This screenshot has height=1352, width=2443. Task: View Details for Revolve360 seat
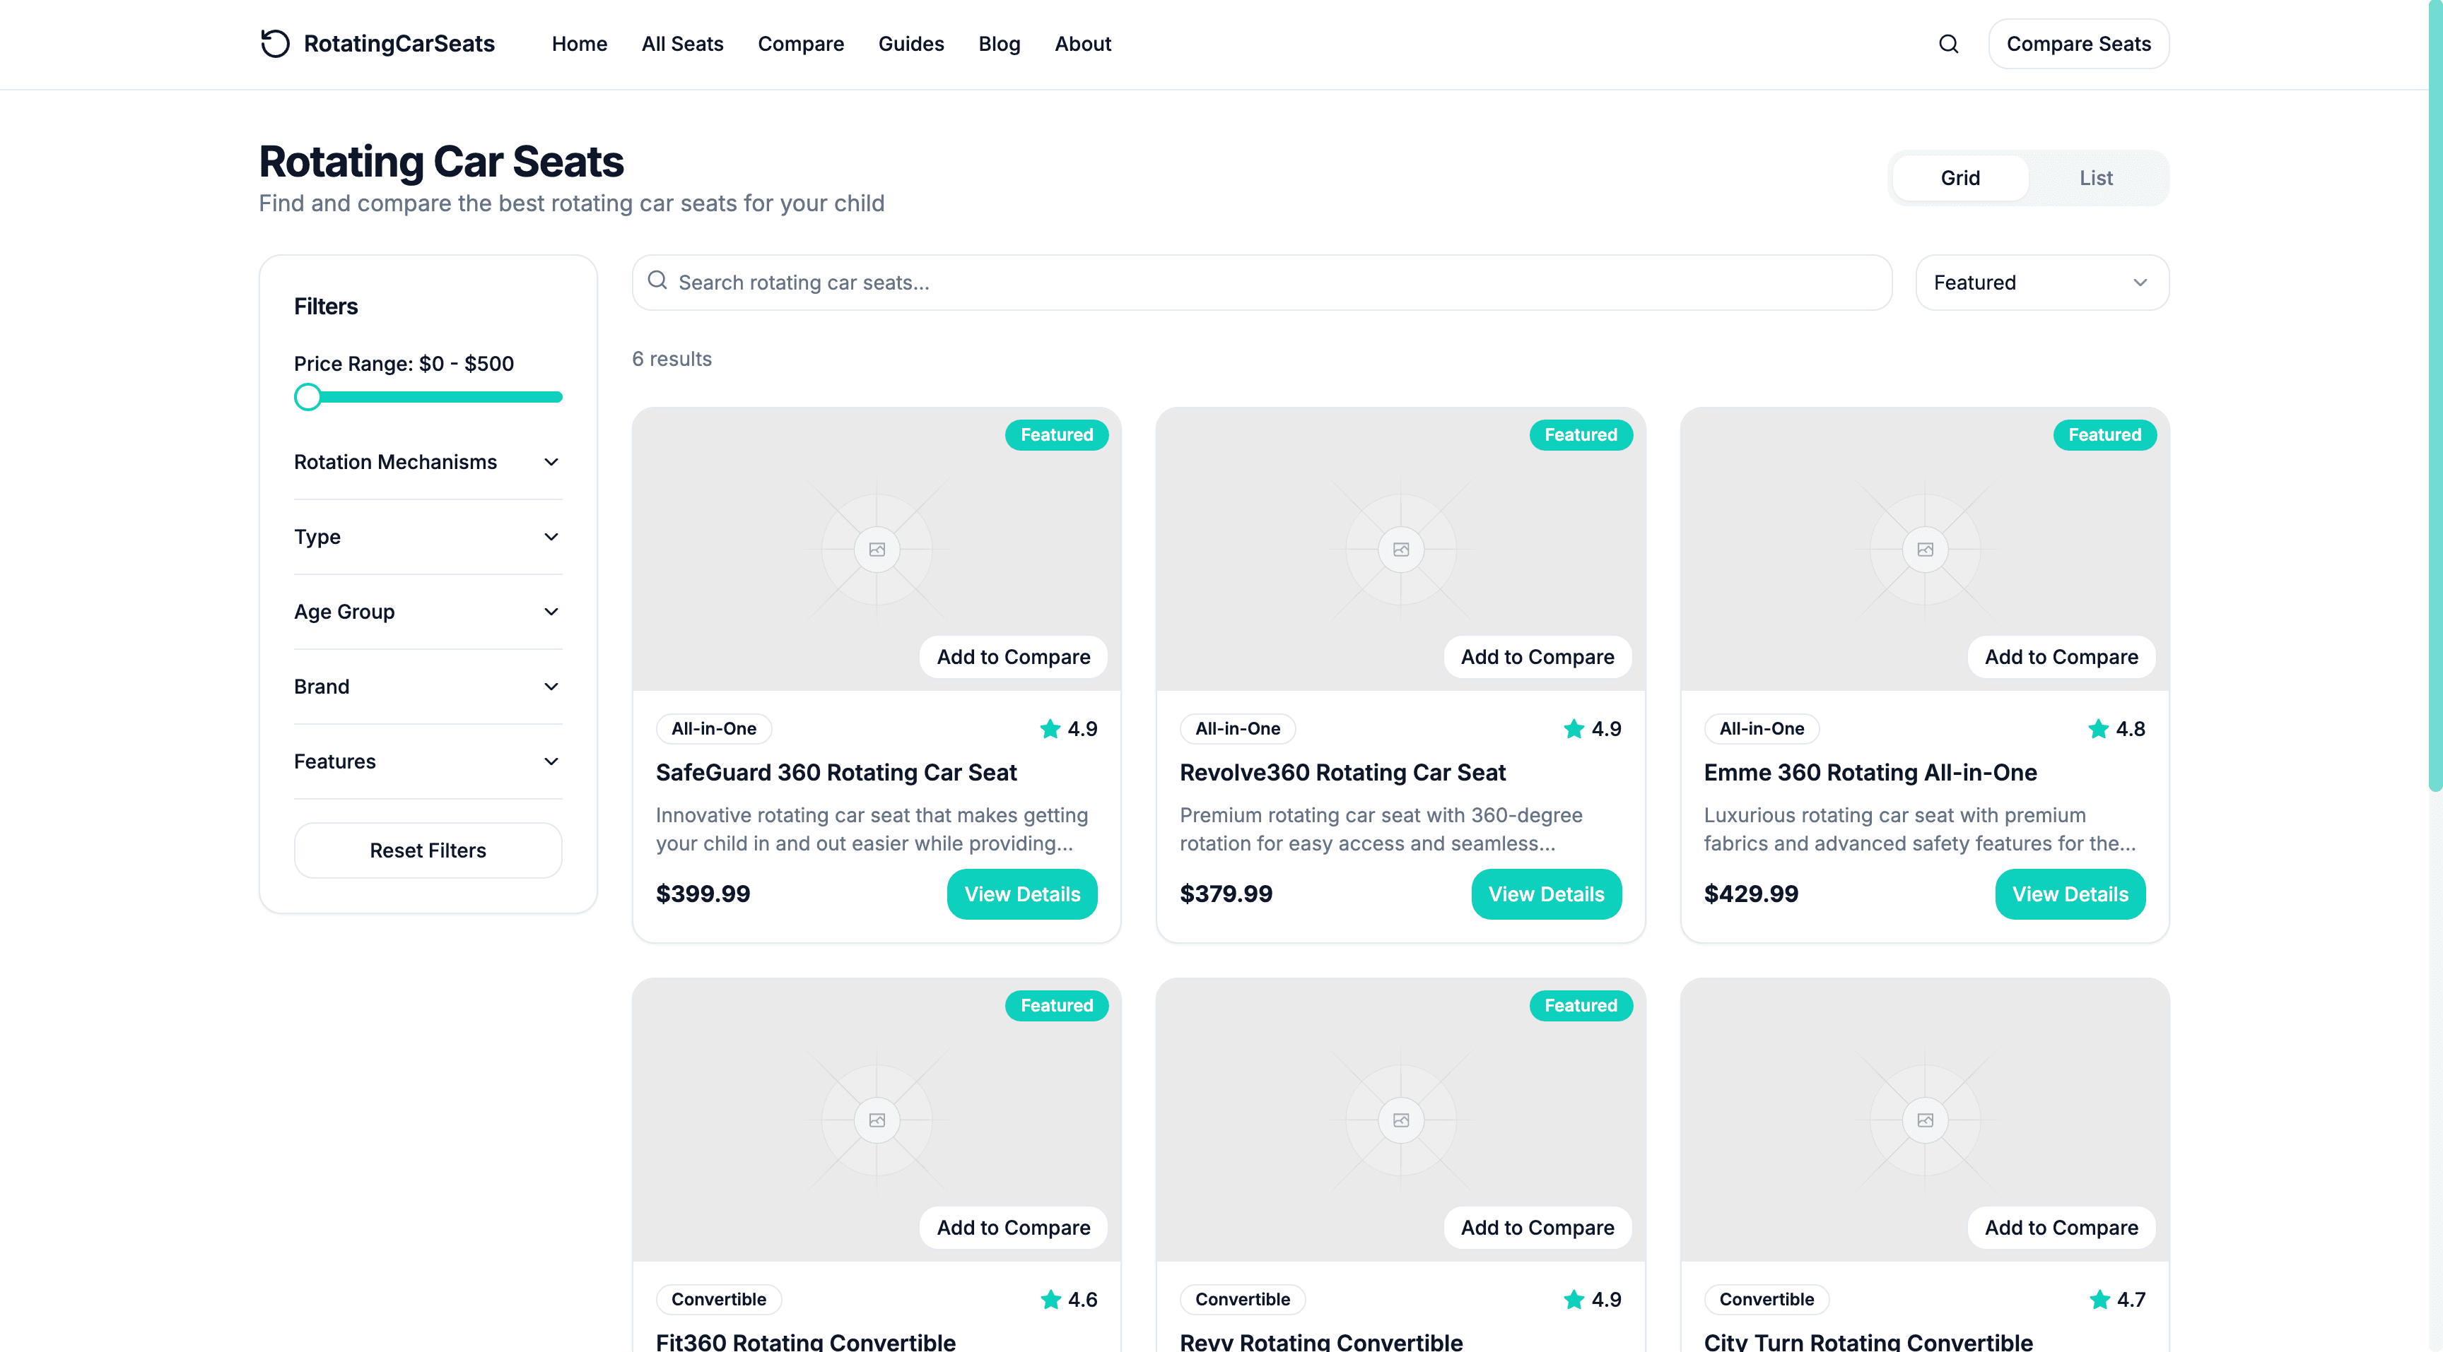pyautogui.click(x=1546, y=894)
